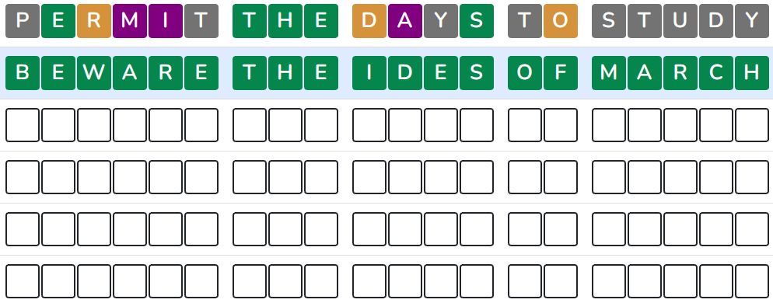Click the orange D tile in DAYS
Screen dimensions: 773x303
point(369,21)
